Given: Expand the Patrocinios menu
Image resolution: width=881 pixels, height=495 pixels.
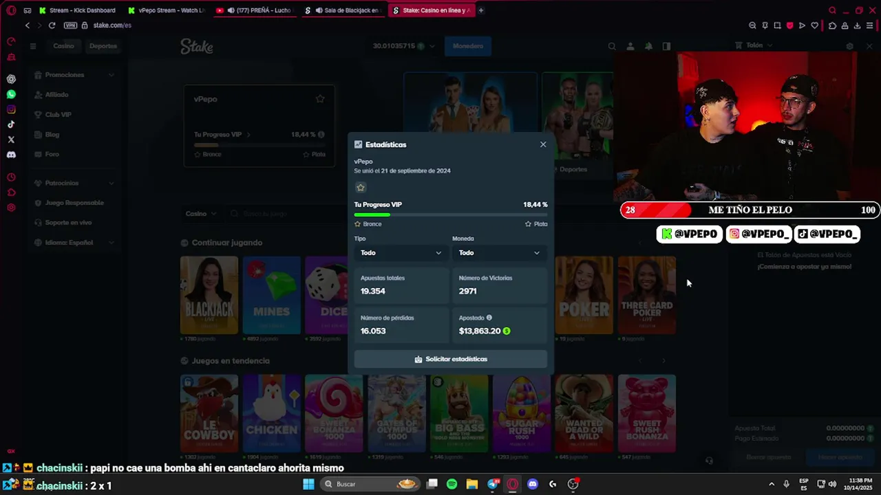Looking at the screenshot, I should (x=74, y=183).
